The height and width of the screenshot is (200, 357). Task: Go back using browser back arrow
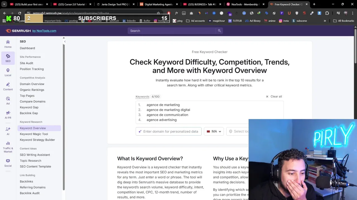click(4, 13)
